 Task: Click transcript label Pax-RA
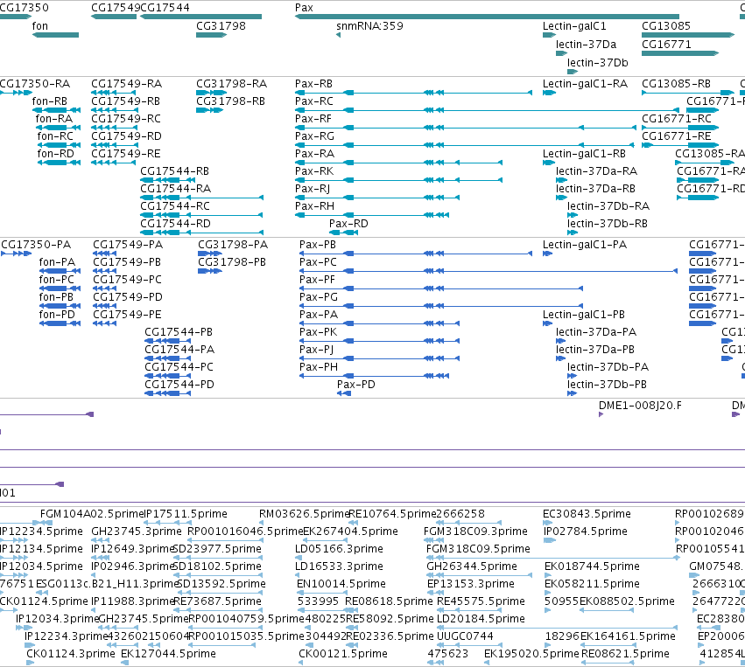click(314, 154)
